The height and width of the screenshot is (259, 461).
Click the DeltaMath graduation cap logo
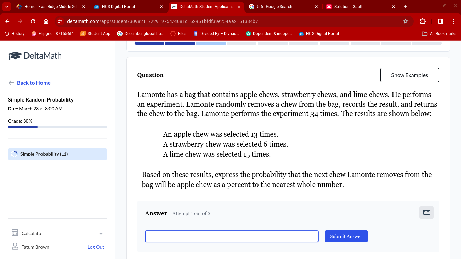pos(15,56)
